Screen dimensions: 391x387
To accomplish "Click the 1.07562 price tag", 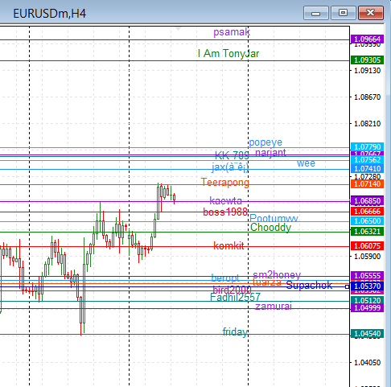I will click(x=367, y=160).
